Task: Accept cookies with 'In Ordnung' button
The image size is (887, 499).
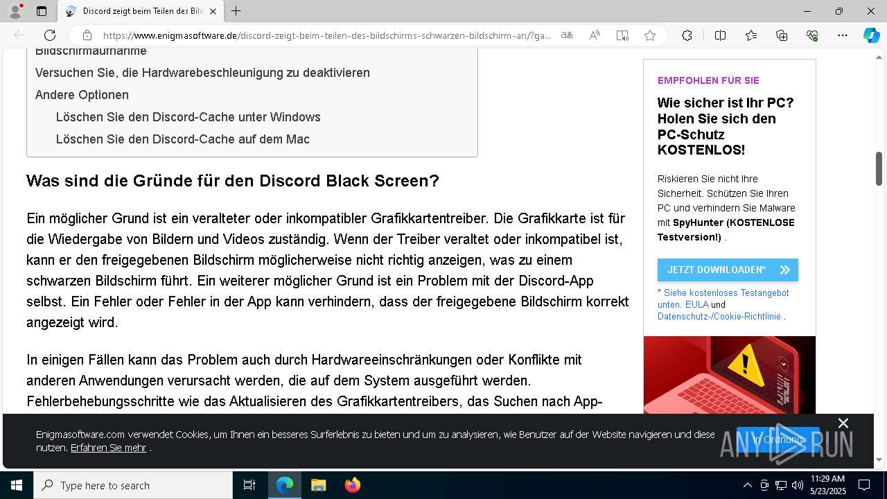Action: [778, 439]
